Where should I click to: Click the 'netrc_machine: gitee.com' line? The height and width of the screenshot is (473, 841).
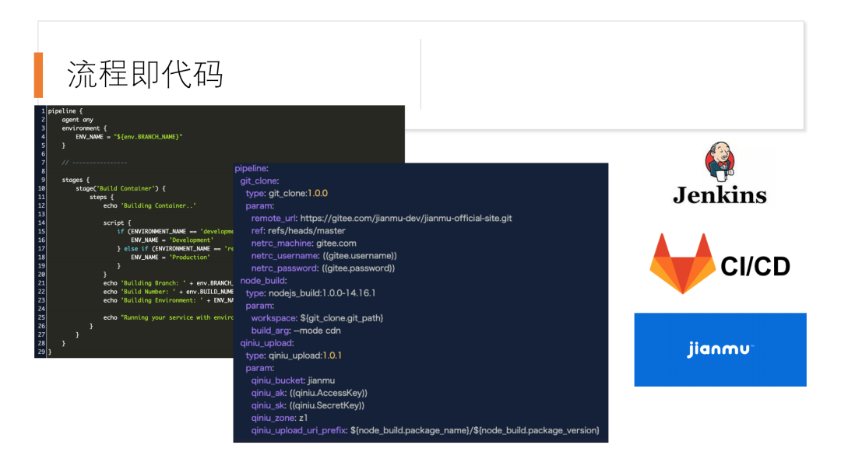304,244
